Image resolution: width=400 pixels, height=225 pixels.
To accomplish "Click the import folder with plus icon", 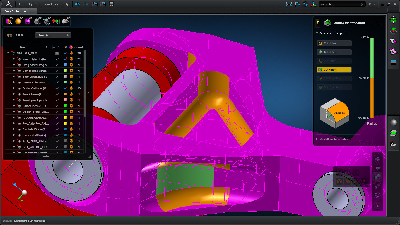I will (x=95, y=4).
